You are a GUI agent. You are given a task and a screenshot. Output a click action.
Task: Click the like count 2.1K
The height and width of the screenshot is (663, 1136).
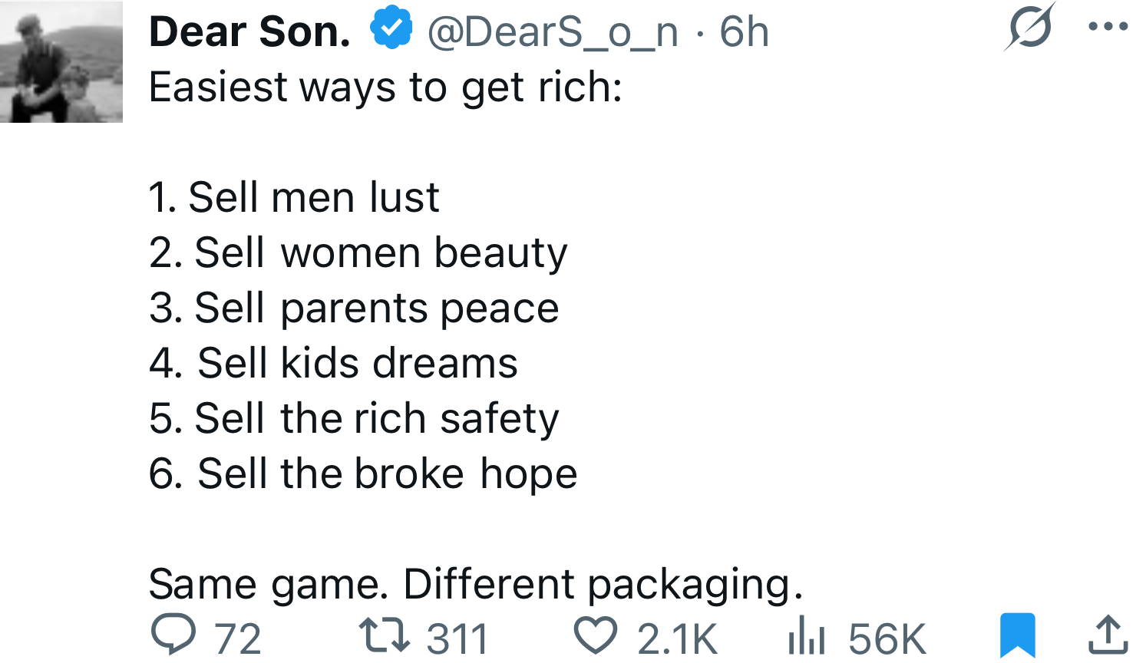pyautogui.click(x=677, y=638)
